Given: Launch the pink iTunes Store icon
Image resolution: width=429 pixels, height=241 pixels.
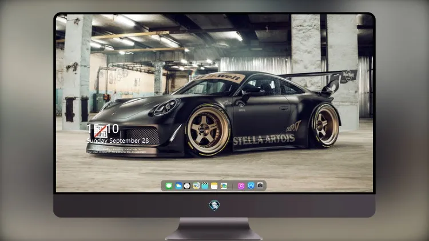Looking at the screenshot, I should [241, 186].
